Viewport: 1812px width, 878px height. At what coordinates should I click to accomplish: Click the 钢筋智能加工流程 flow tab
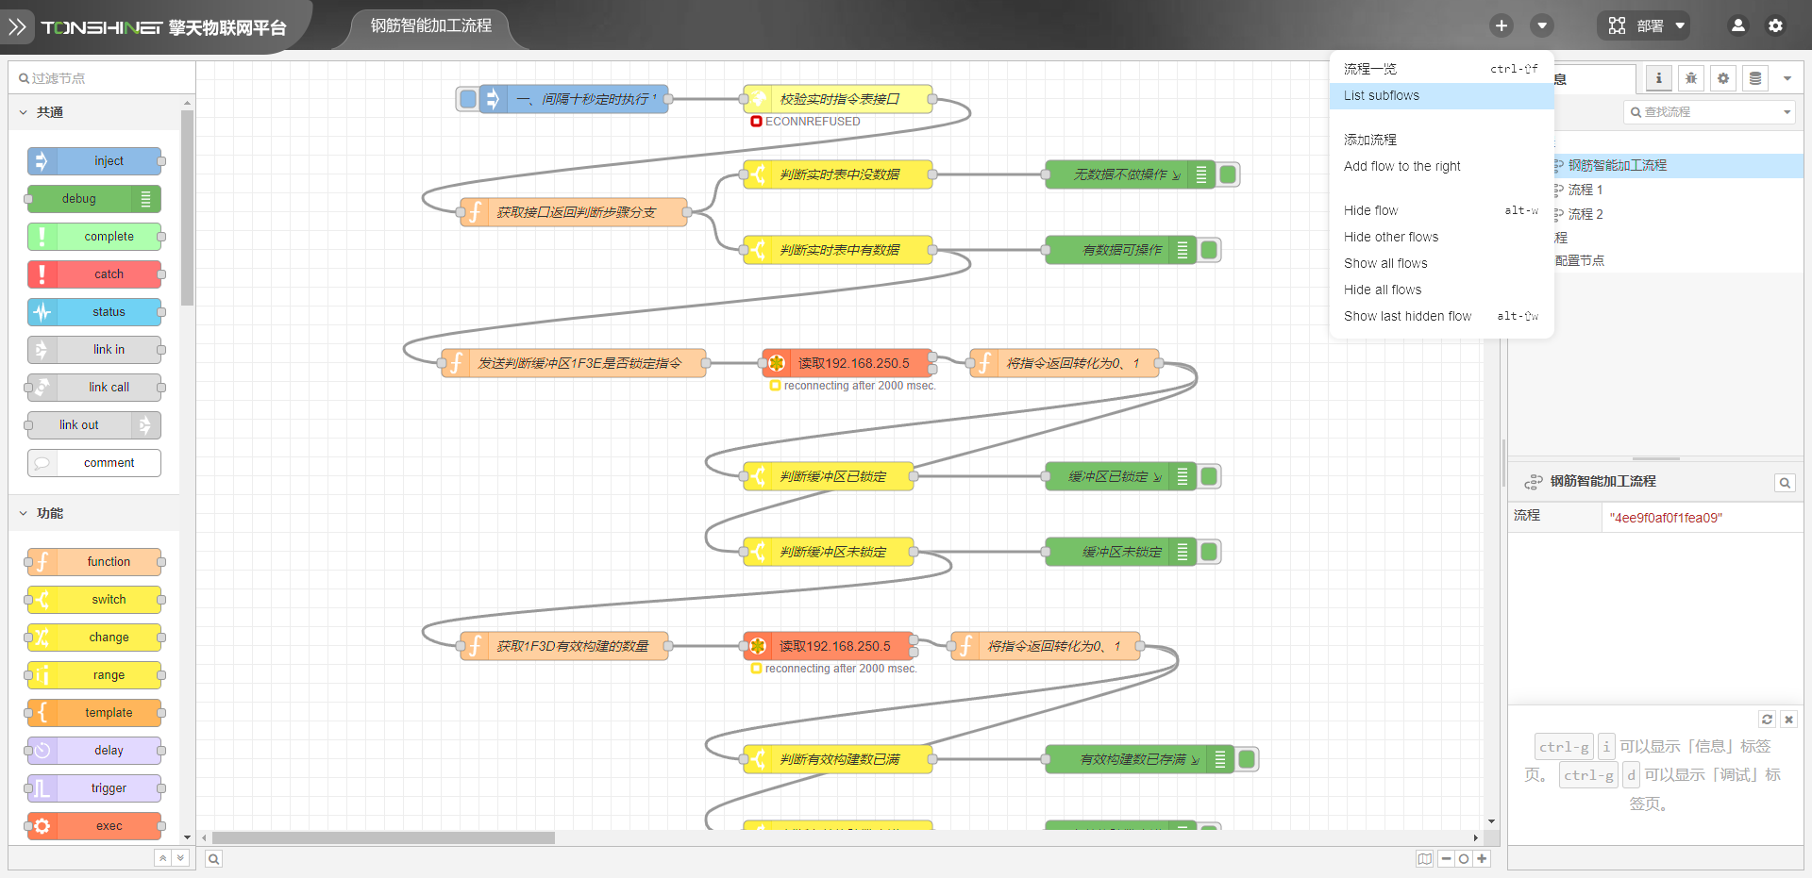coord(431,25)
